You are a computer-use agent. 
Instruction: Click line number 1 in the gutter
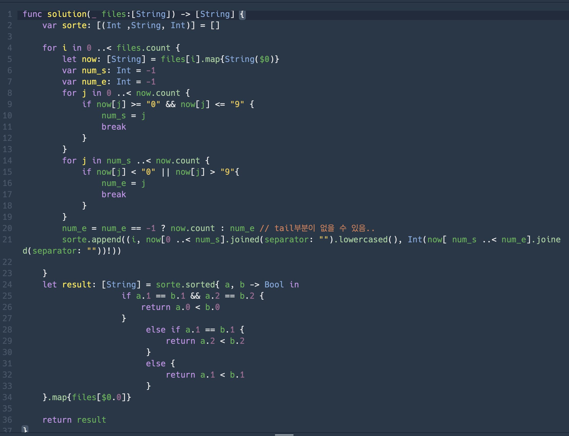(x=9, y=14)
